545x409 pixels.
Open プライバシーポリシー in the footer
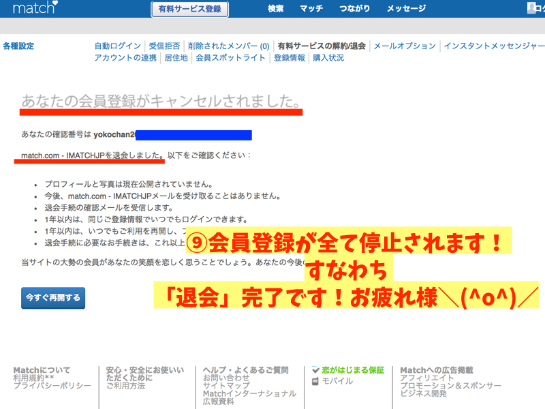pos(52,386)
